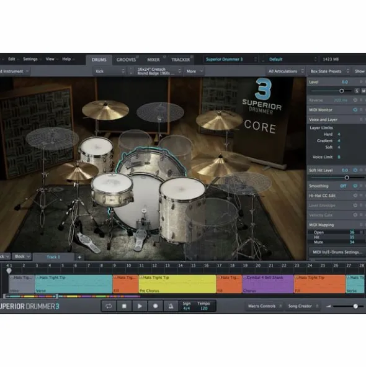This screenshot has width=366, height=367.
Task: Switch to the DRUMS tab
Action: click(x=99, y=60)
